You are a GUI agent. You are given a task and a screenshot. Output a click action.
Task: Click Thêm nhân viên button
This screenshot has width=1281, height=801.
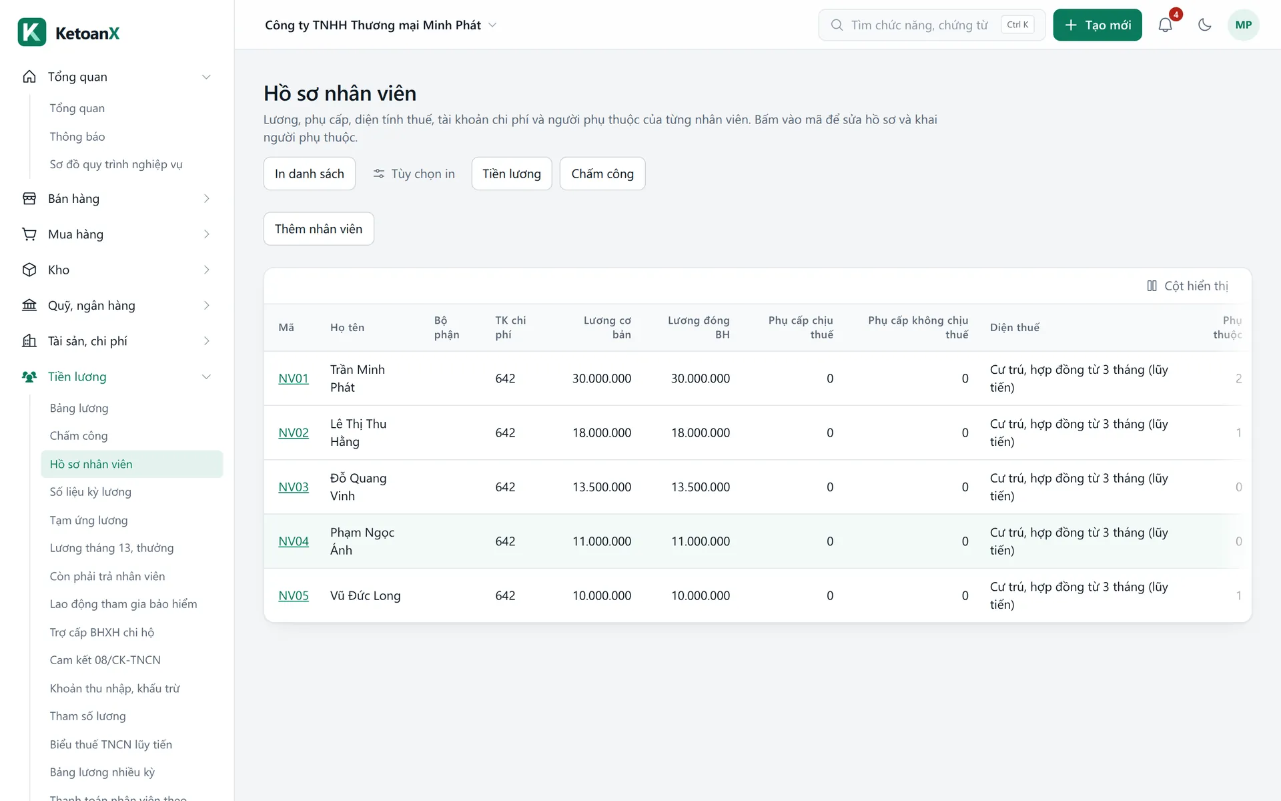pos(319,229)
